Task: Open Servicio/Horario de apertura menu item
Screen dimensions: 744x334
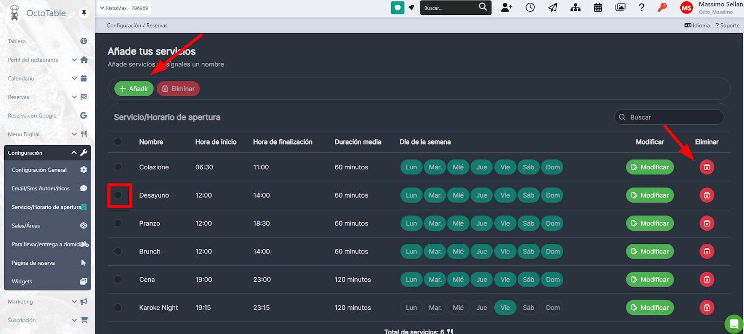Action: (47, 207)
